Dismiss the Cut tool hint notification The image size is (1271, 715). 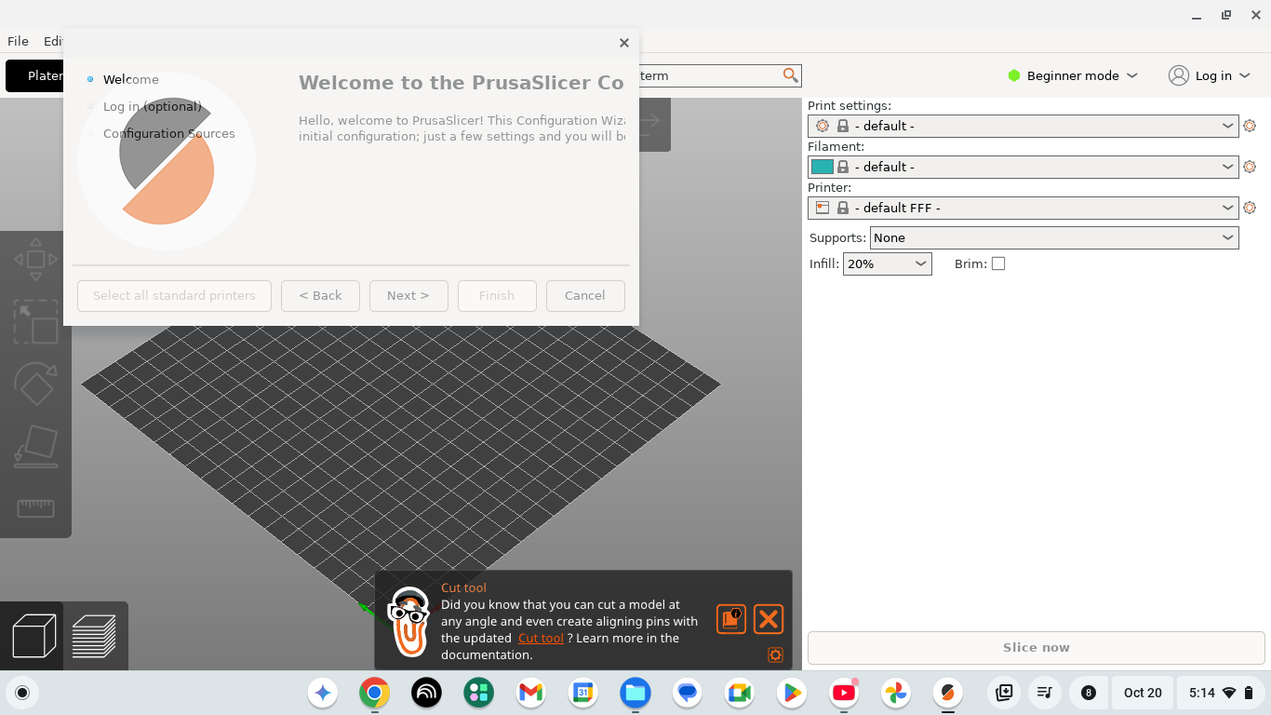pyautogui.click(x=768, y=619)
